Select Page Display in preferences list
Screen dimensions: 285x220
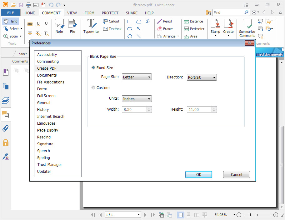[47, 130]
